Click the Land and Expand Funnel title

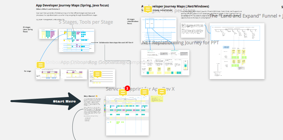pos(246,16)
